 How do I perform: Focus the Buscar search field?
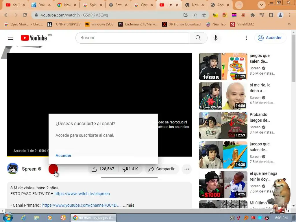[132, 38]
